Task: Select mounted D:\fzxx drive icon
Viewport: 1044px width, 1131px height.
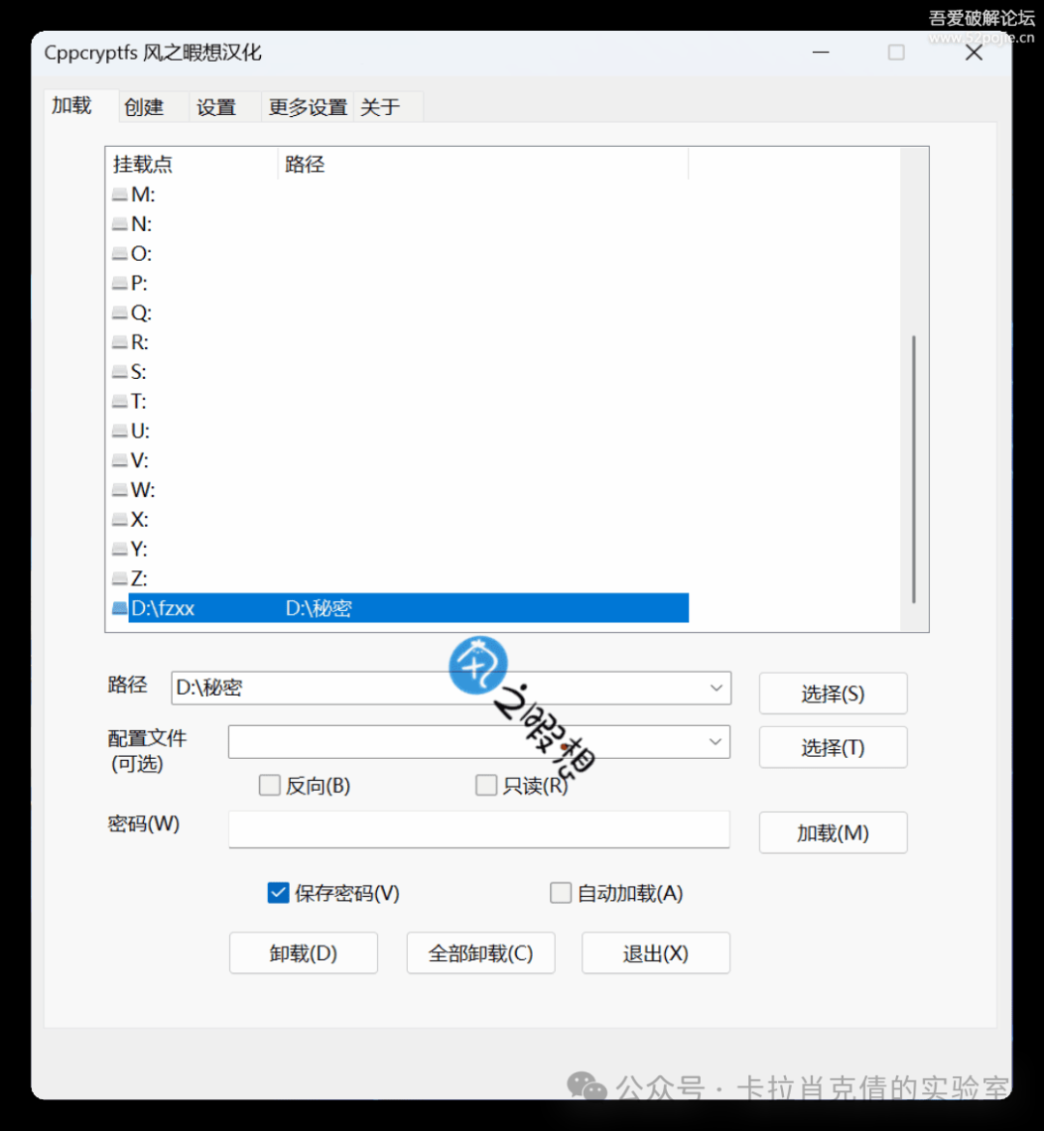Action: 120,609
